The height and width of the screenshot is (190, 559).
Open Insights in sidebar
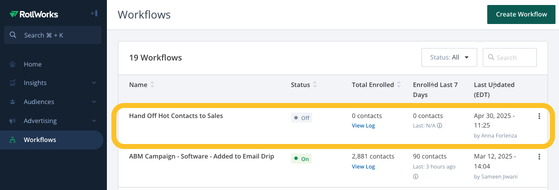pyautogui.click(x=35, y=82)
